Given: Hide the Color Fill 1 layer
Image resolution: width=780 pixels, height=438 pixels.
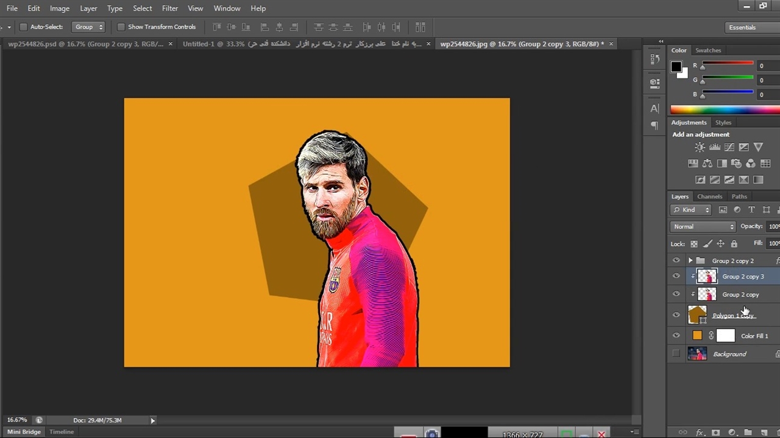Looking at the screenshot, I should click(676, 336).
